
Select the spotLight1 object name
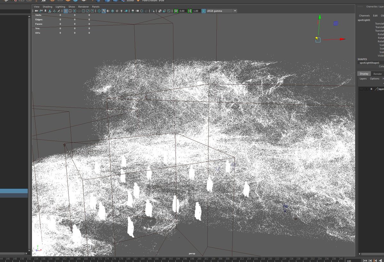(x=364, y=20)
